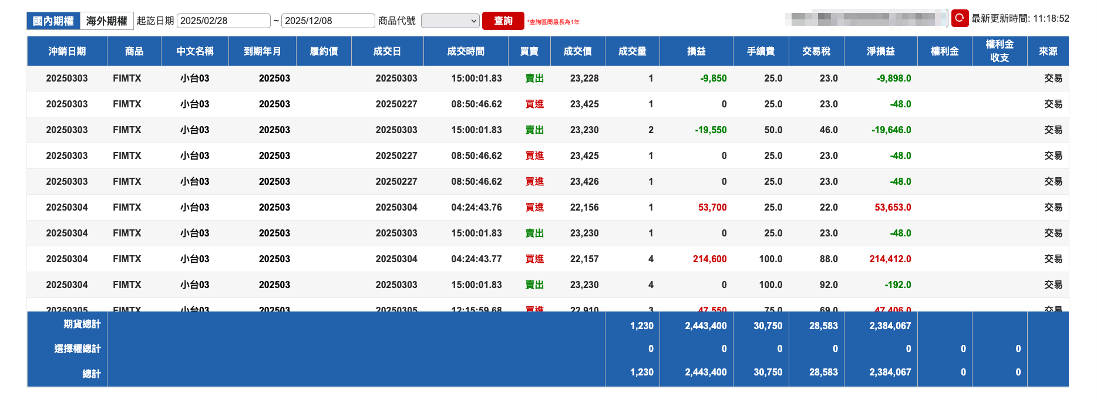
Task: Click the 手續費 column header
Action: tap(761, 51)
